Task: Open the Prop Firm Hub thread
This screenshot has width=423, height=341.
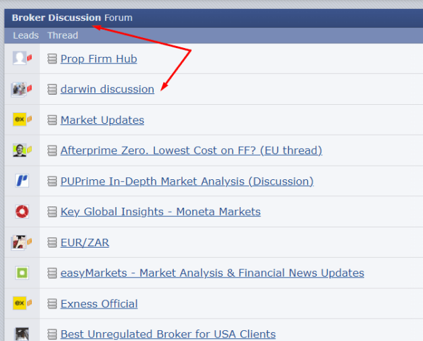Action: click(x=99, y=59)
